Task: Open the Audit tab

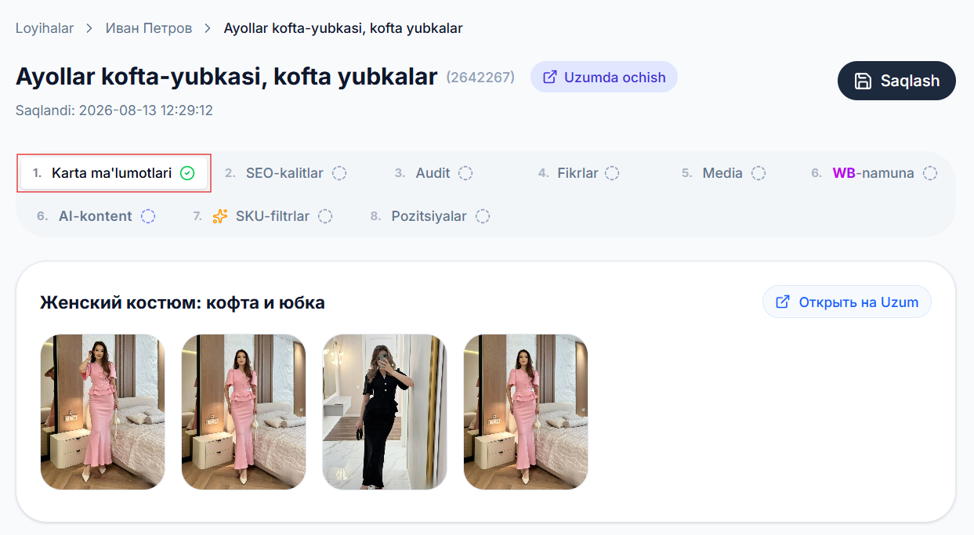Action: 433,173
